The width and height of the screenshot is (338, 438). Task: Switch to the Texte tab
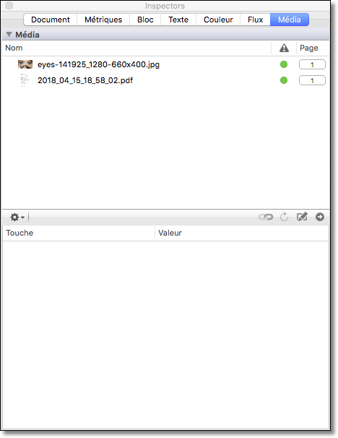click(178, 20)
